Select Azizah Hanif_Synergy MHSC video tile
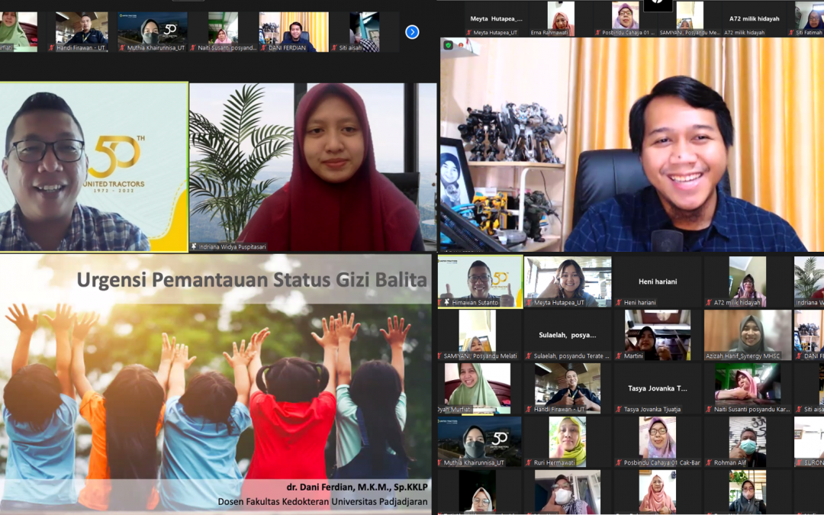 point(748,335)
